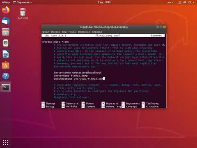Click the DocumentRoot /var/www/firma2.com line
Screen dimensions: 197x148
[x=78, y=79]
